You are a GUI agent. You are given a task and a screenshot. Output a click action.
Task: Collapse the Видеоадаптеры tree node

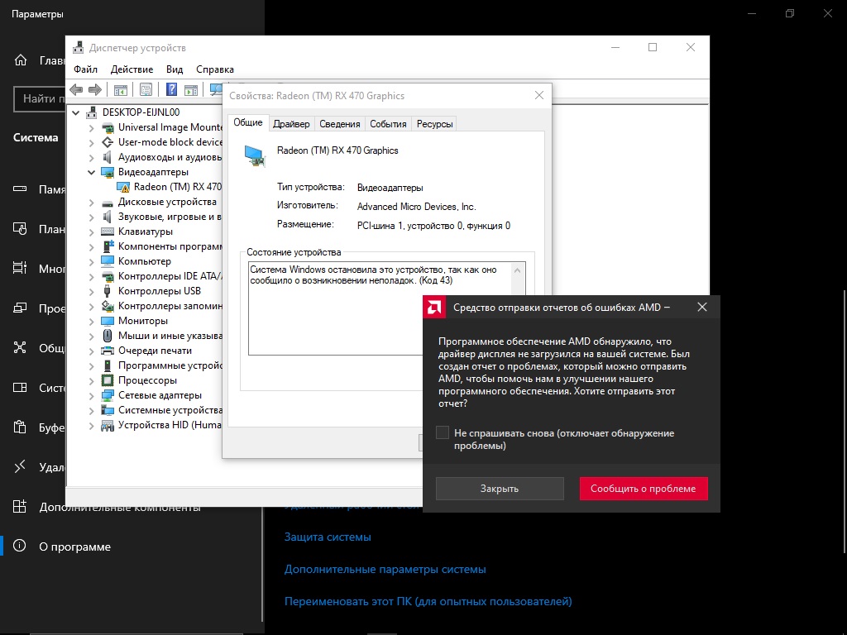point(91,172)
